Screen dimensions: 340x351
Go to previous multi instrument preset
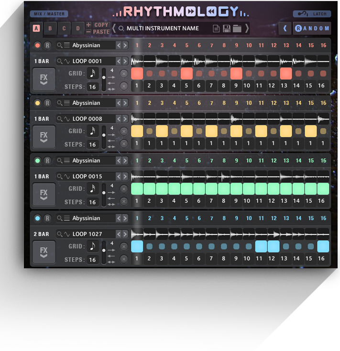114,28
